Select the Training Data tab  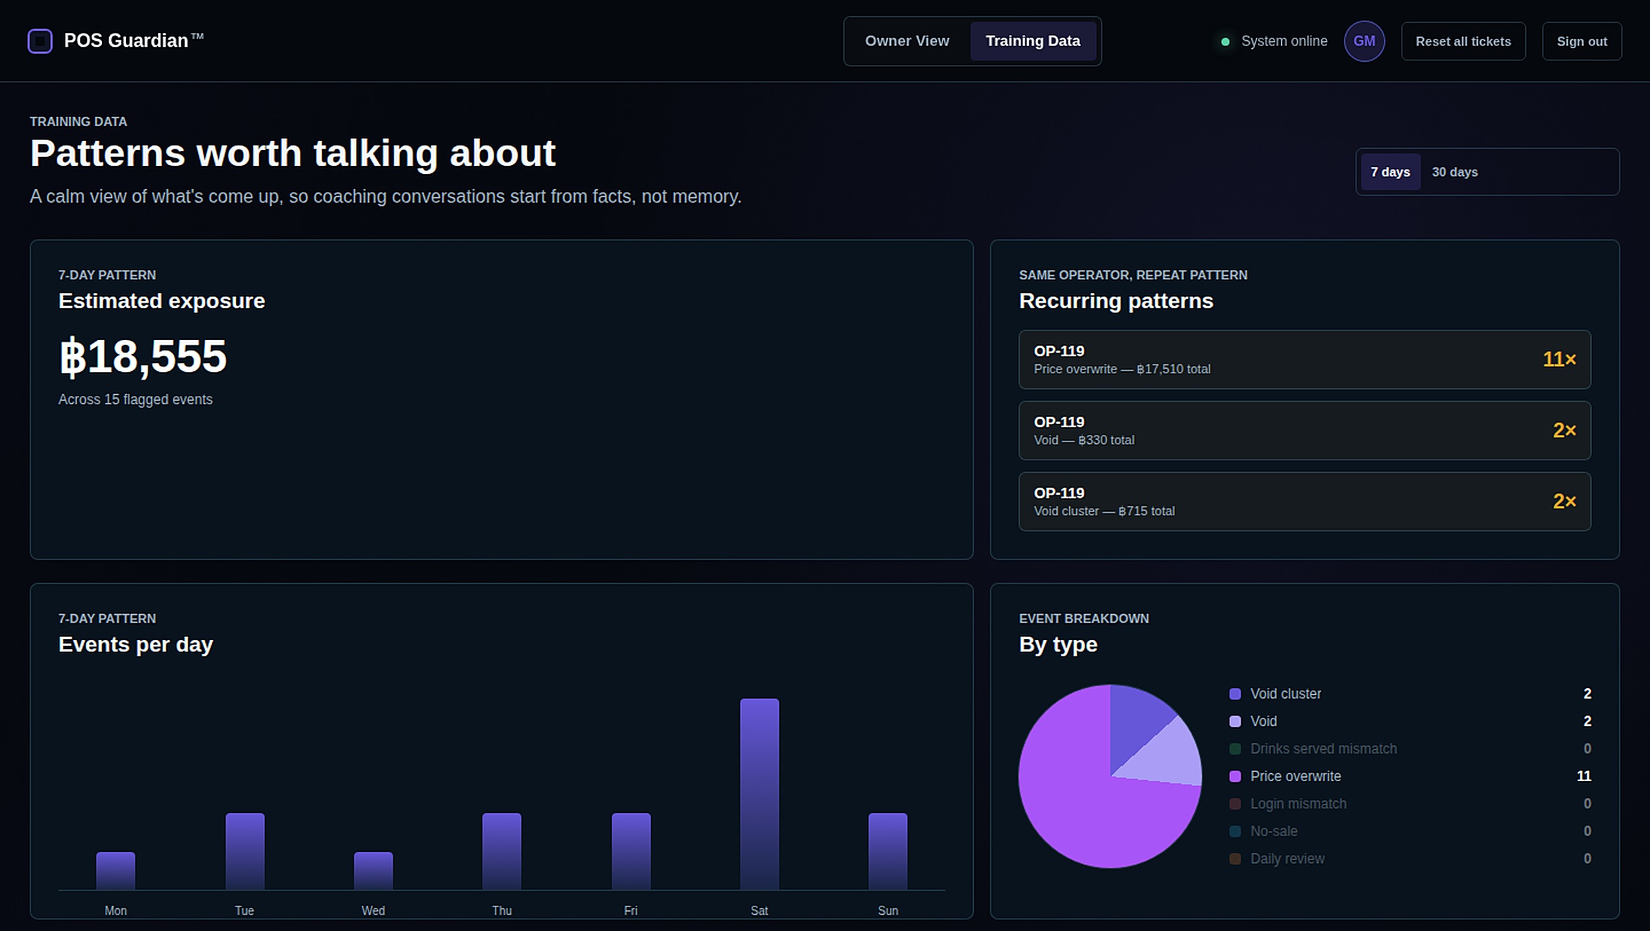coord(1032,41)
